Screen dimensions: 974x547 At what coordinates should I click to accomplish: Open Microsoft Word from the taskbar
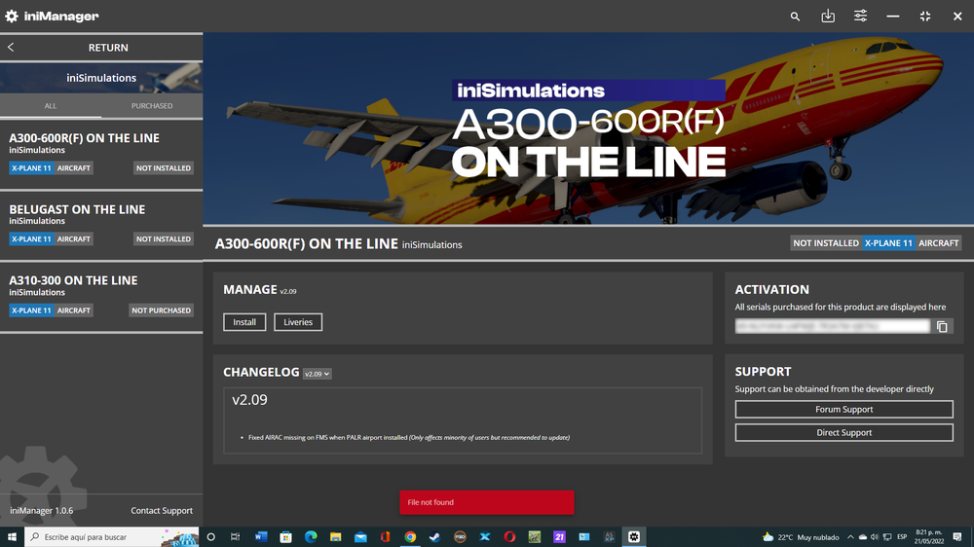point(261,536)
